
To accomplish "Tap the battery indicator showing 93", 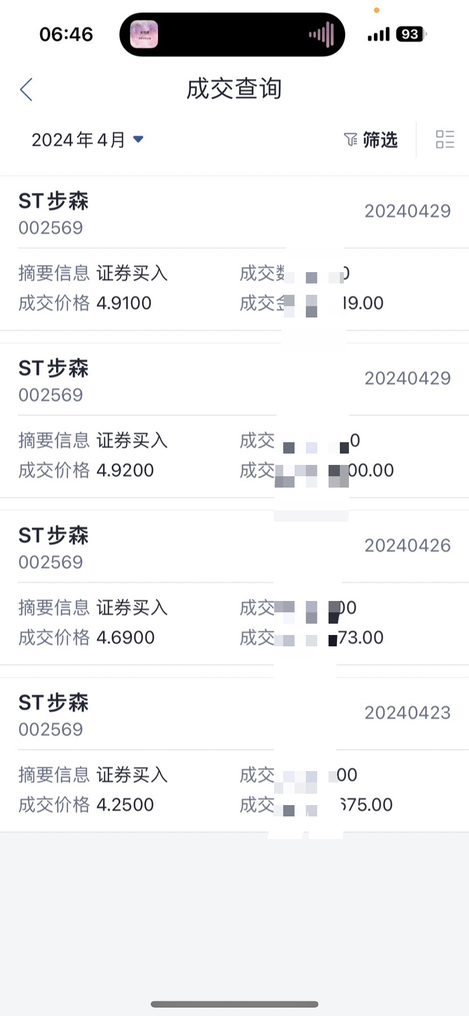I will (411, 35).
